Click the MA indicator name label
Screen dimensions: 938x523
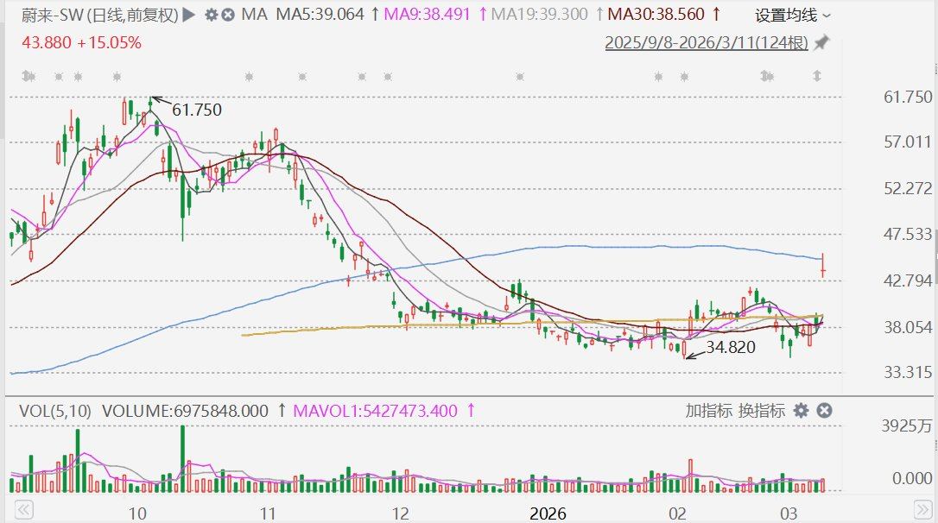(254, 15)
